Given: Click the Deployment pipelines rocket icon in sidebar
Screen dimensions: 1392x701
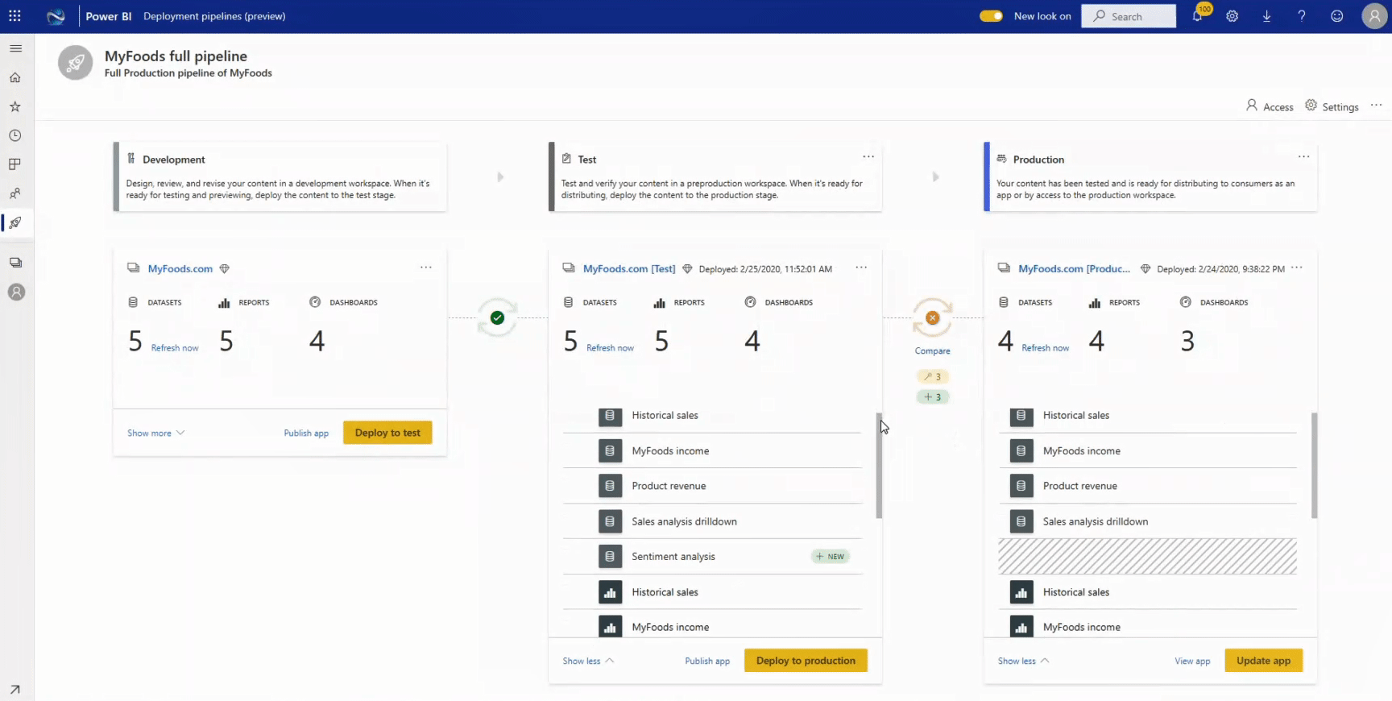Looking at the screenshot, I should click(15, 222).
